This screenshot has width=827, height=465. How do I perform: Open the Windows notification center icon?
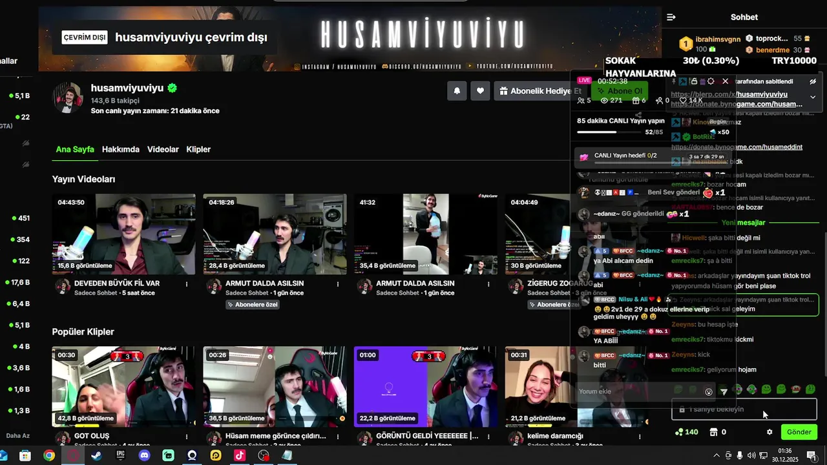pos(811,456)
